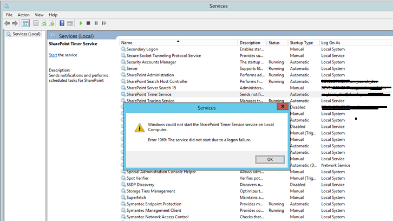Click the SharePoint Administration service icon
Screen dimensions: 393x221
click(x=123, y=75)
